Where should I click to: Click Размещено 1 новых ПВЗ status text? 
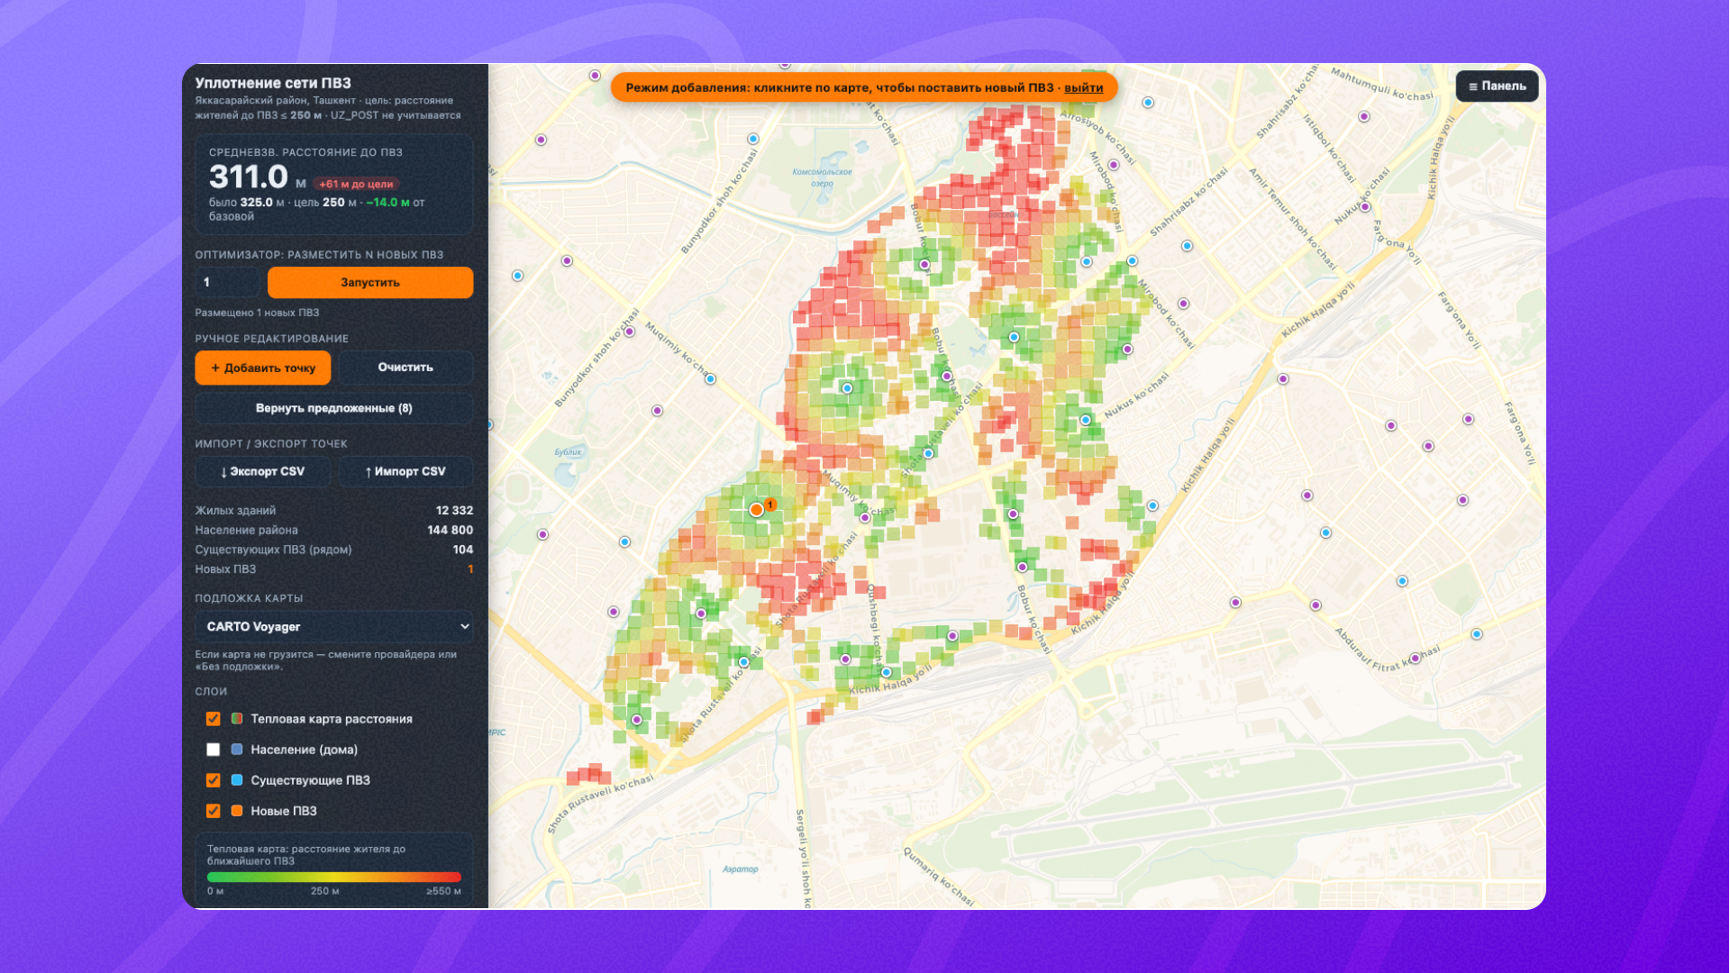point(257,313)
